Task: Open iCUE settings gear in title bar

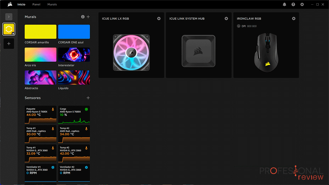Action: pos(302,4)
